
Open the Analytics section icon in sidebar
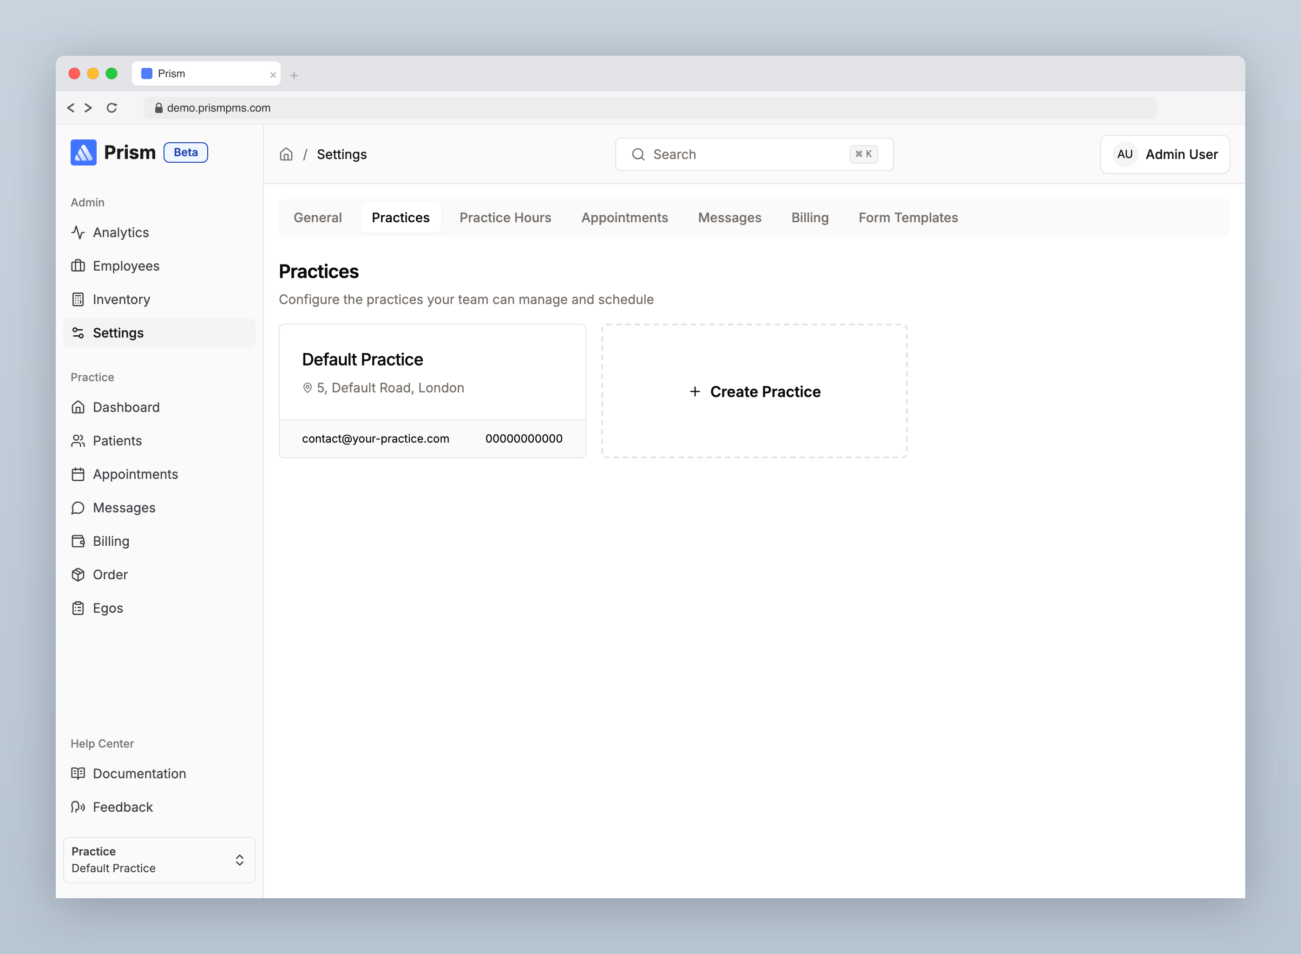[79, 232]
